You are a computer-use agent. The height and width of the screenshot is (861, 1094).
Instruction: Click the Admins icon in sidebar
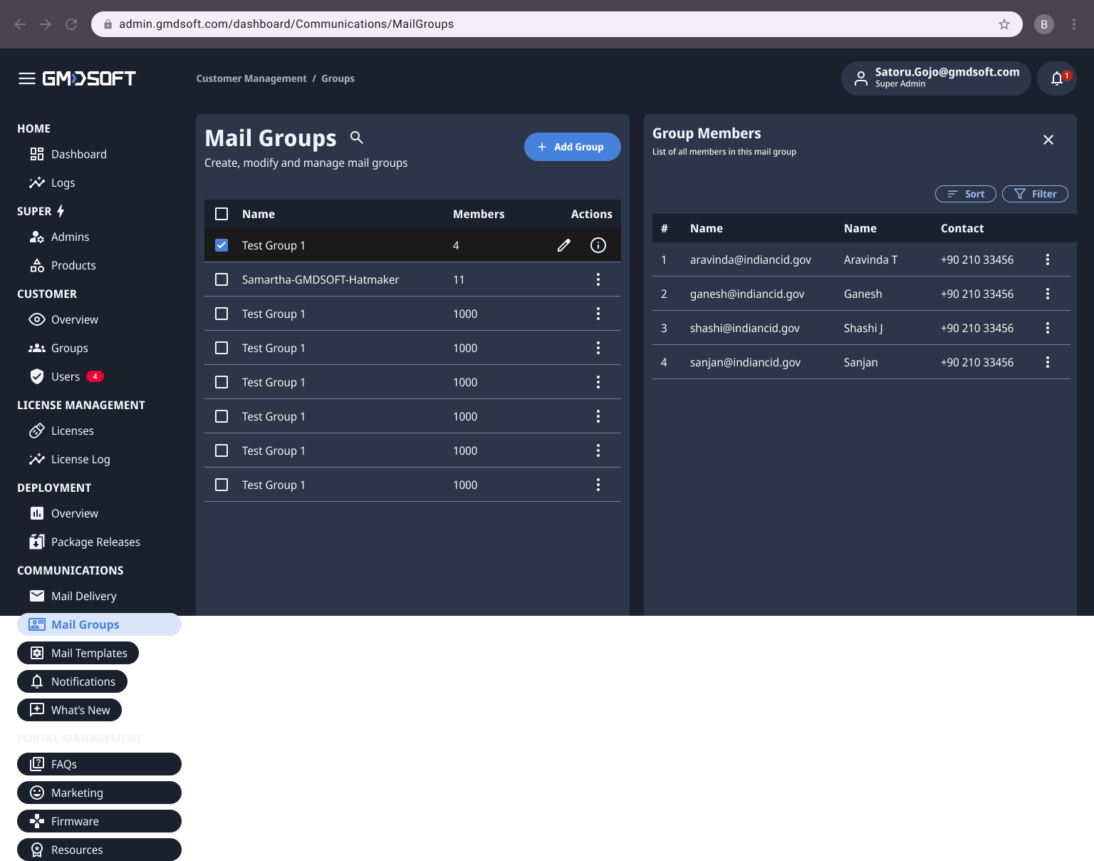tap(37, 237)
